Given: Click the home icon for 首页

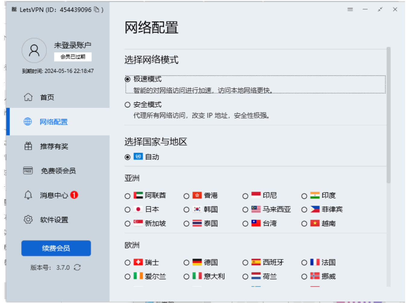Looking at the screenshot, I should pos(28,97).
